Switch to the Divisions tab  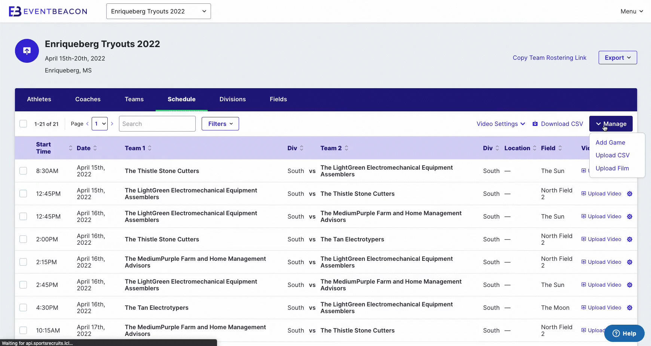point(233,99)
